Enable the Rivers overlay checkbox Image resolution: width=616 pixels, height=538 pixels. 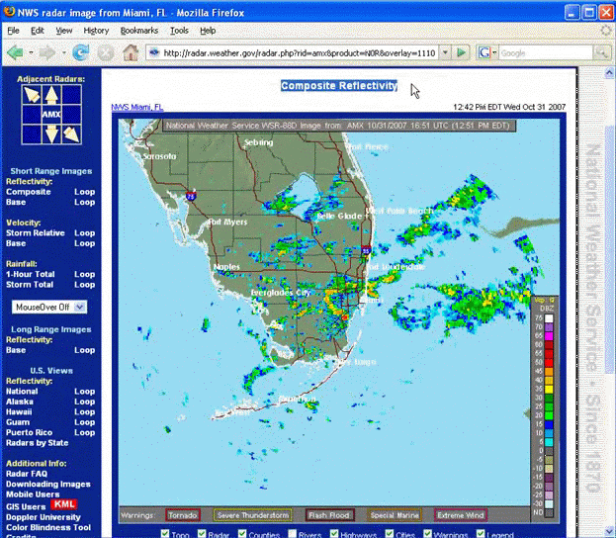(293, 534)
